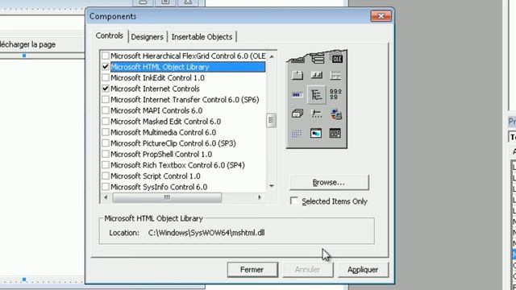Check Microsoft Hierarchical FlexGrid Control 6.0
516x290 pixels.
pos(106,56)
